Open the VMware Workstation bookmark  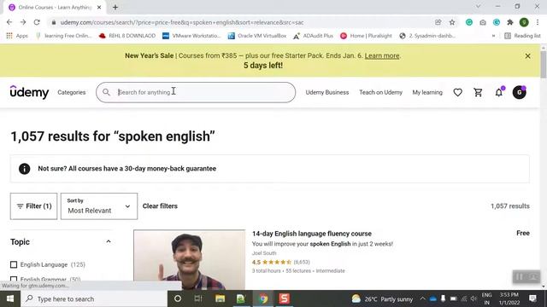coord(191,36)
